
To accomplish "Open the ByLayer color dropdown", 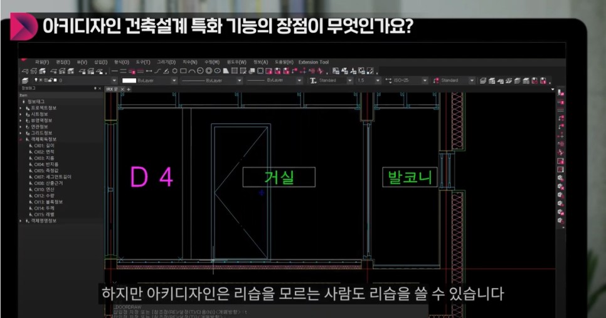I will coord(174,81).
